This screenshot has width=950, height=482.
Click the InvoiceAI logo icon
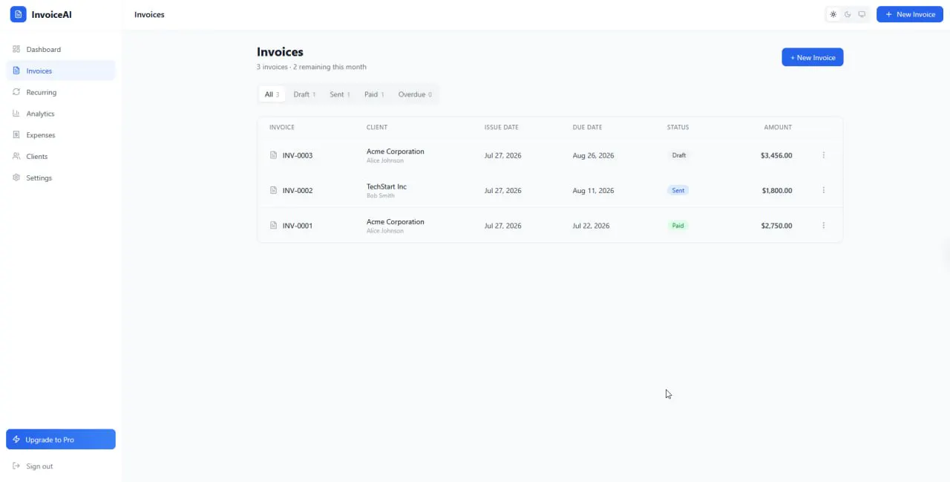(18, 14)
